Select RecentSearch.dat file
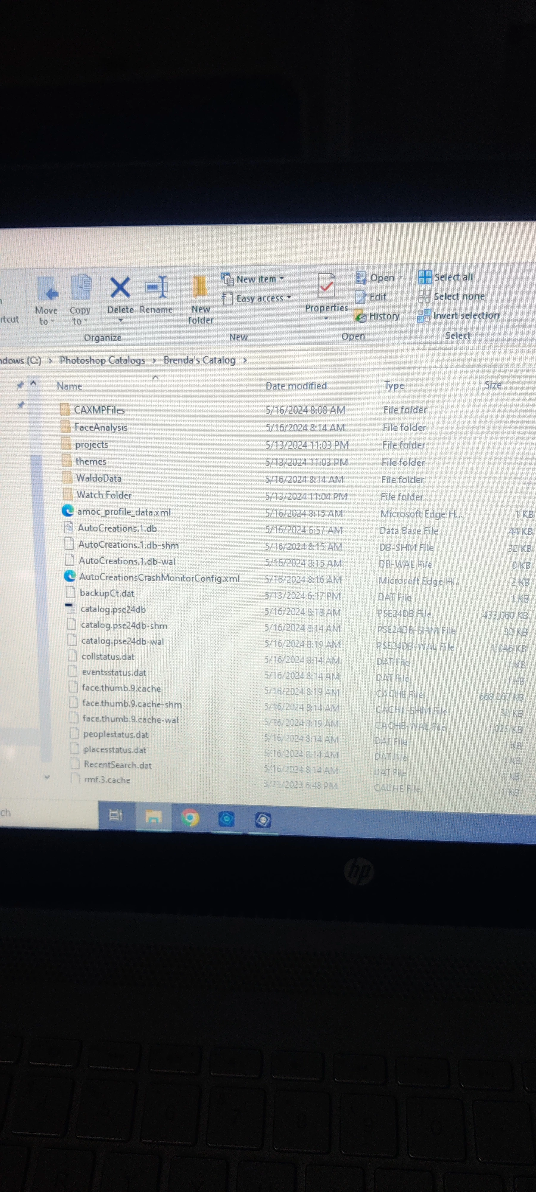 point(118,765)
